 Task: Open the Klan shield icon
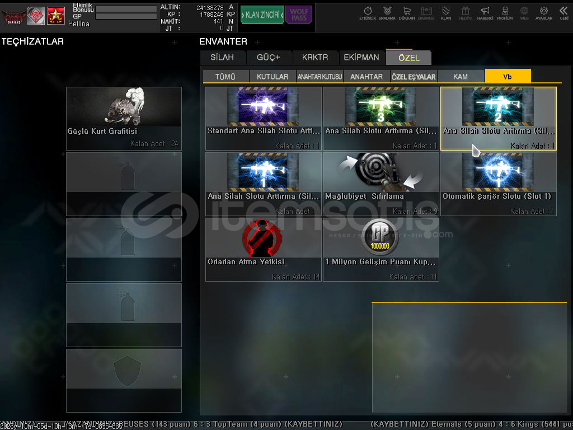pyautogui.click(x=446, y=13)
